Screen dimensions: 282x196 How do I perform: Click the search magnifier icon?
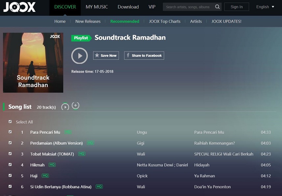click(217, 7)
